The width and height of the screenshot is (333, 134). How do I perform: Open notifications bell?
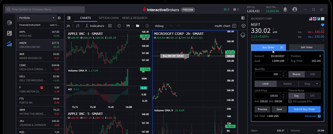285,9
